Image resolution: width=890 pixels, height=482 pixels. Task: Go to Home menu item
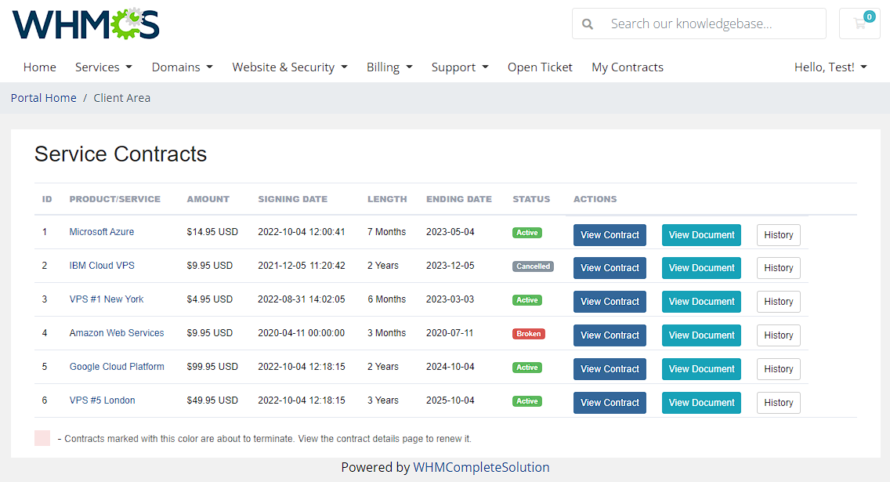pyautogui.click(x=40, y=67)
